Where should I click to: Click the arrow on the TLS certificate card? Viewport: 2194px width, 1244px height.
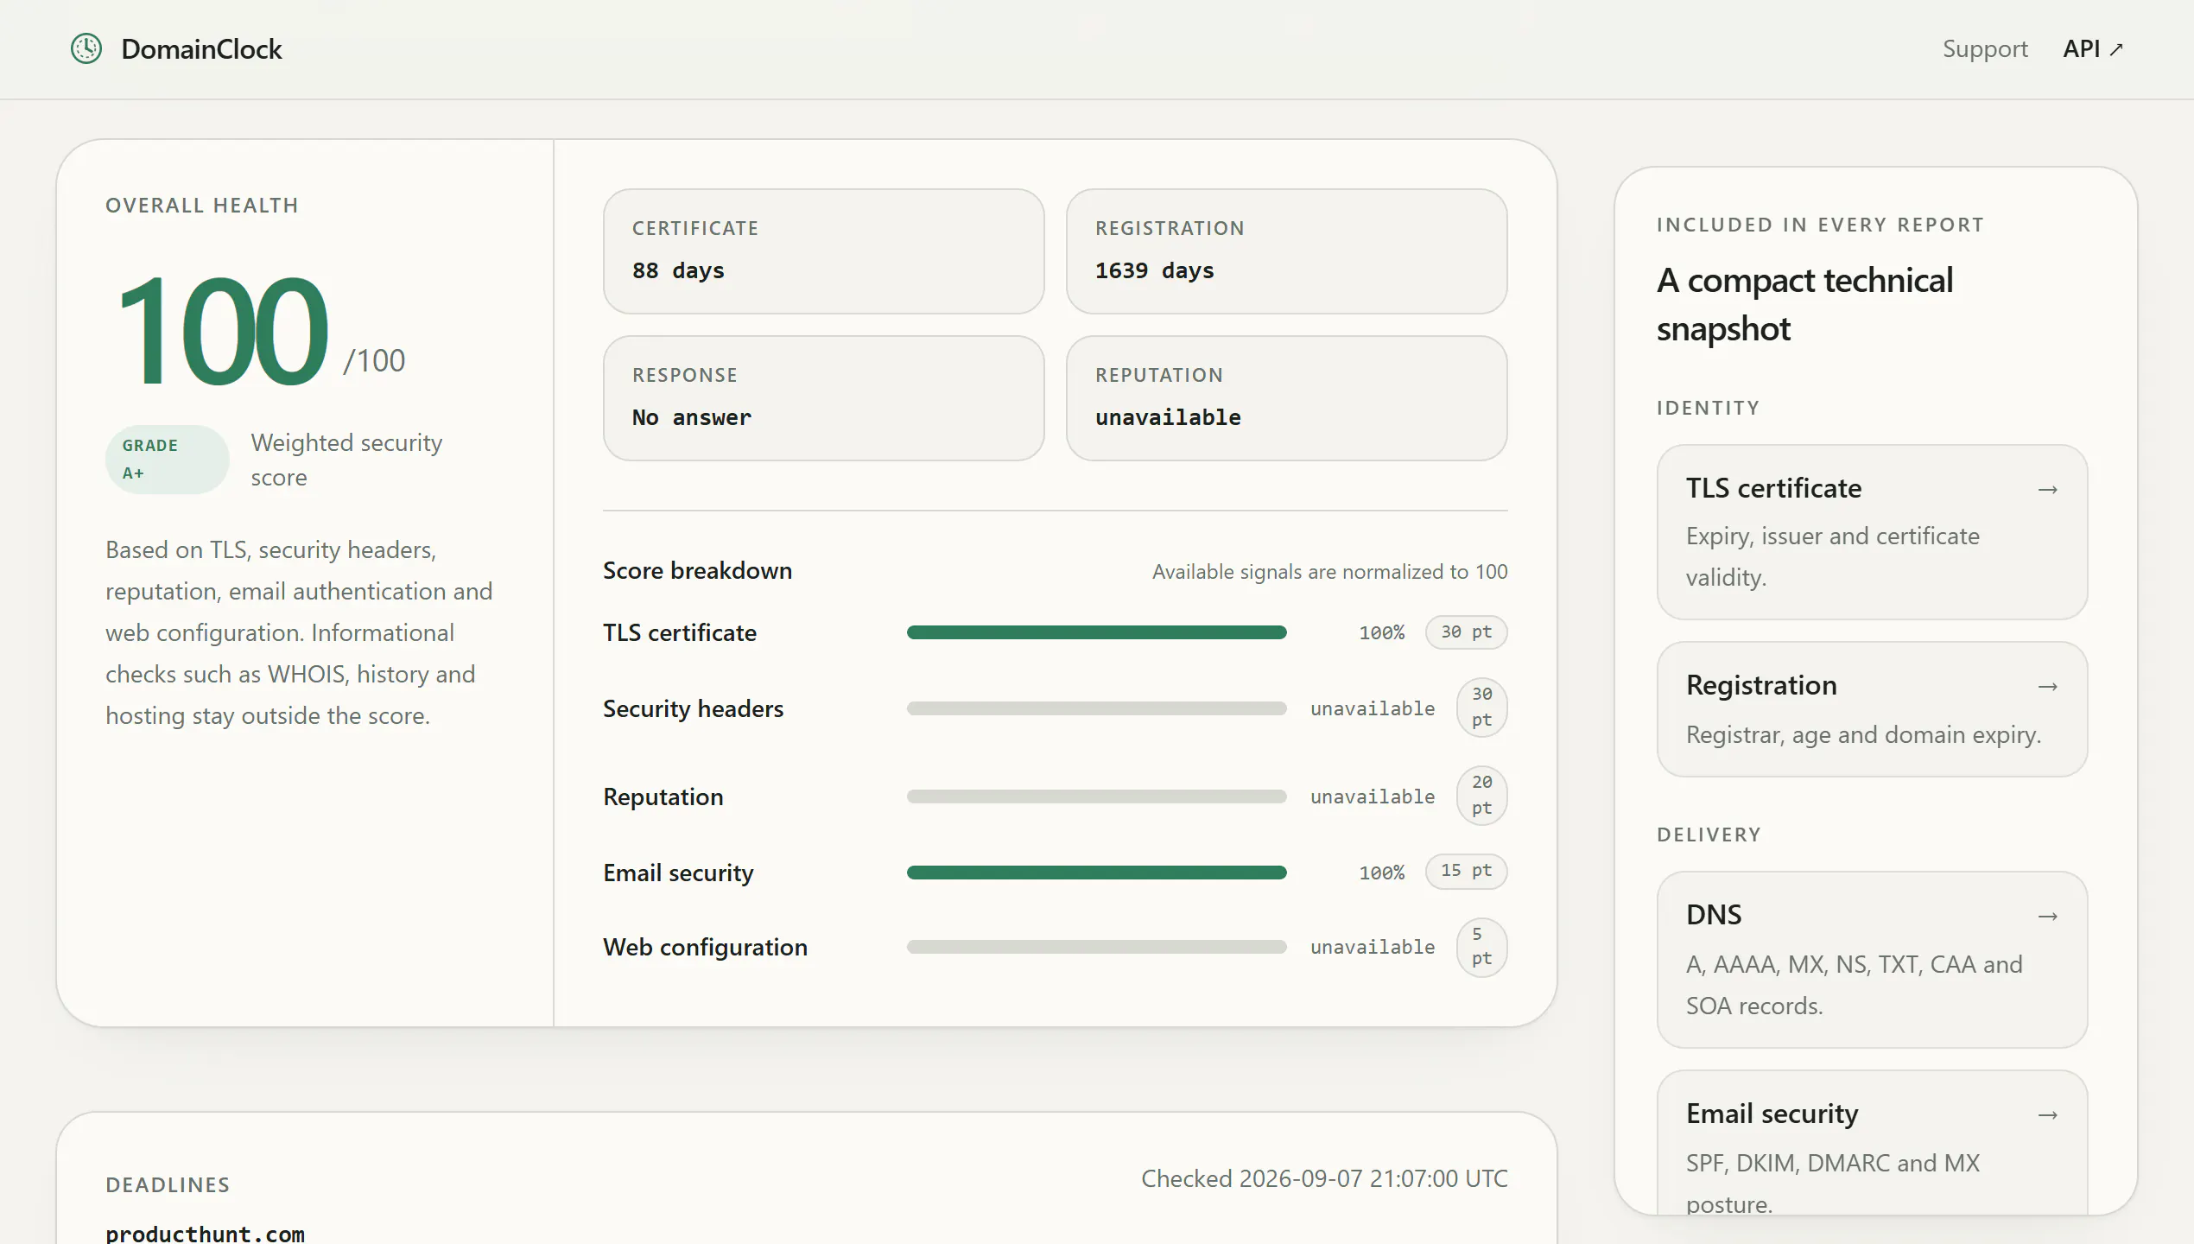(x=2047, y=490)
